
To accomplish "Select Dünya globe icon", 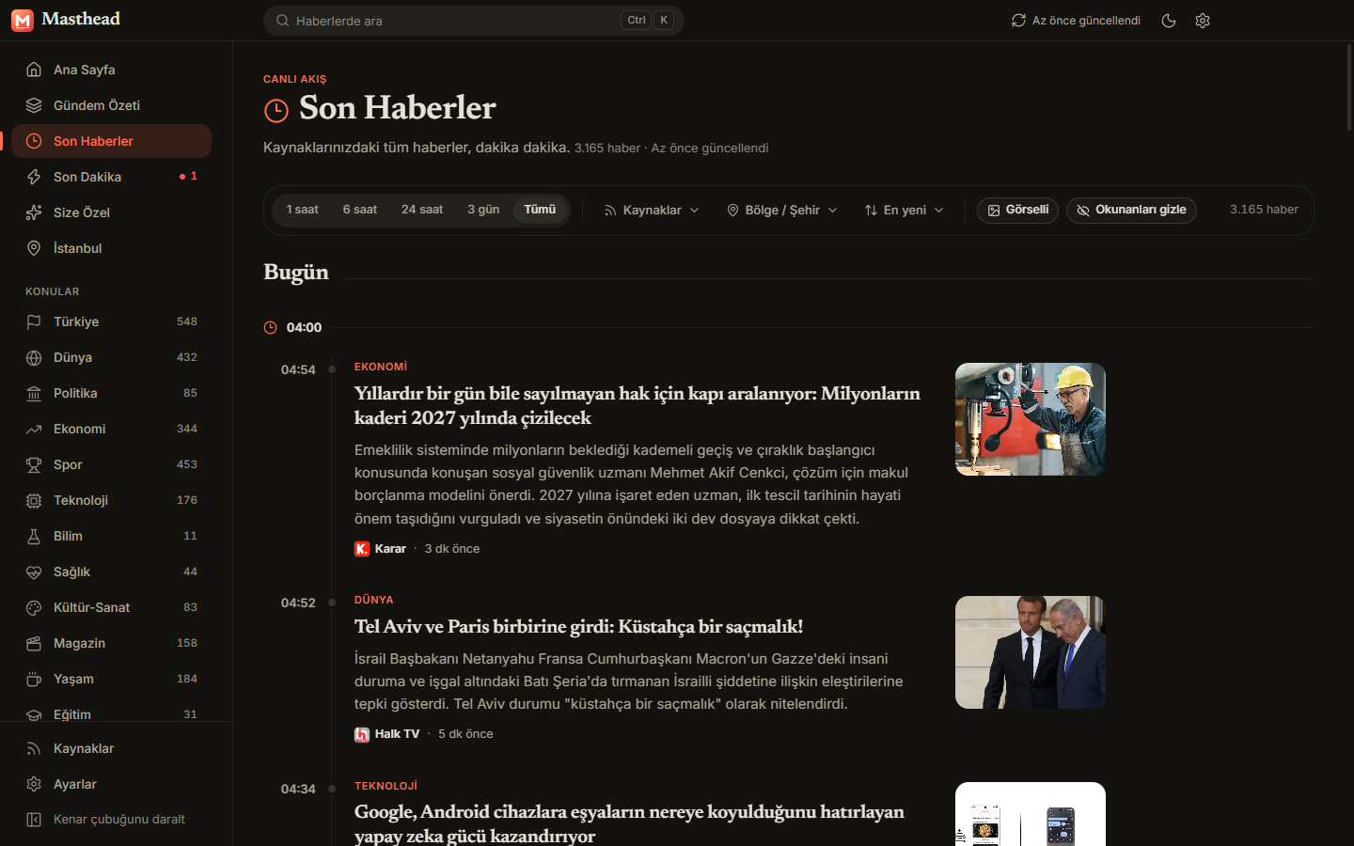I will coord(34,357).
